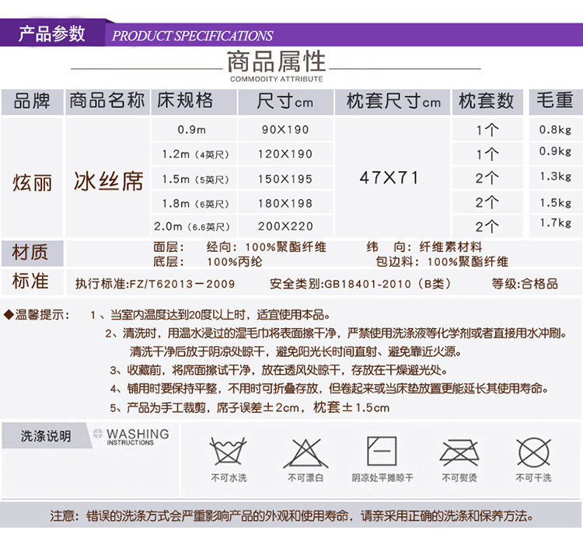Screen dimensions: 583x552
Task: Click the 枕套尺寸cm column header
Action: [x=393, y=101]
